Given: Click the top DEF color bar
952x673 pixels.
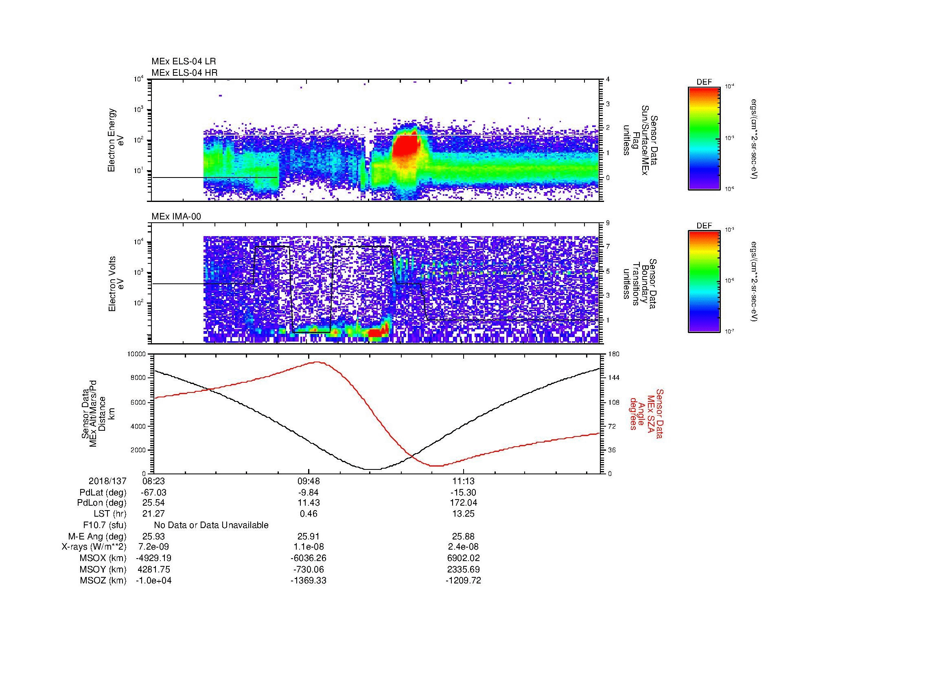Looking at the screenshot, I should (x=704, y=138).
